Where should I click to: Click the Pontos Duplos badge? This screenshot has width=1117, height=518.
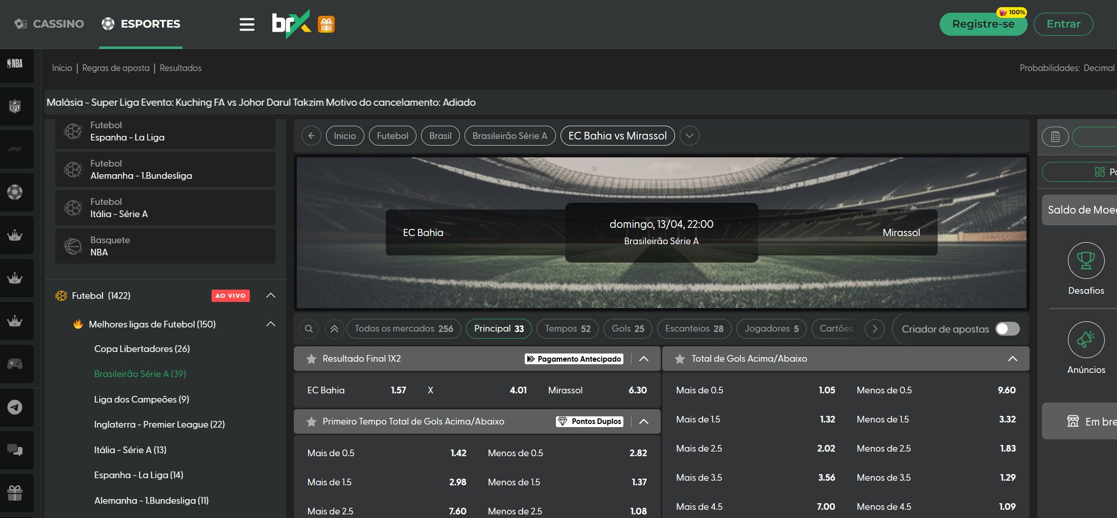point(590,421)
